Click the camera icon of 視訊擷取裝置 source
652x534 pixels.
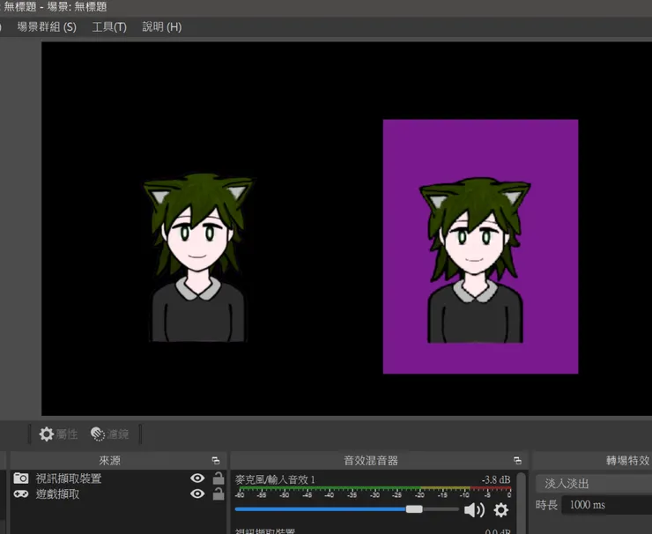click(x=21, y=478)
